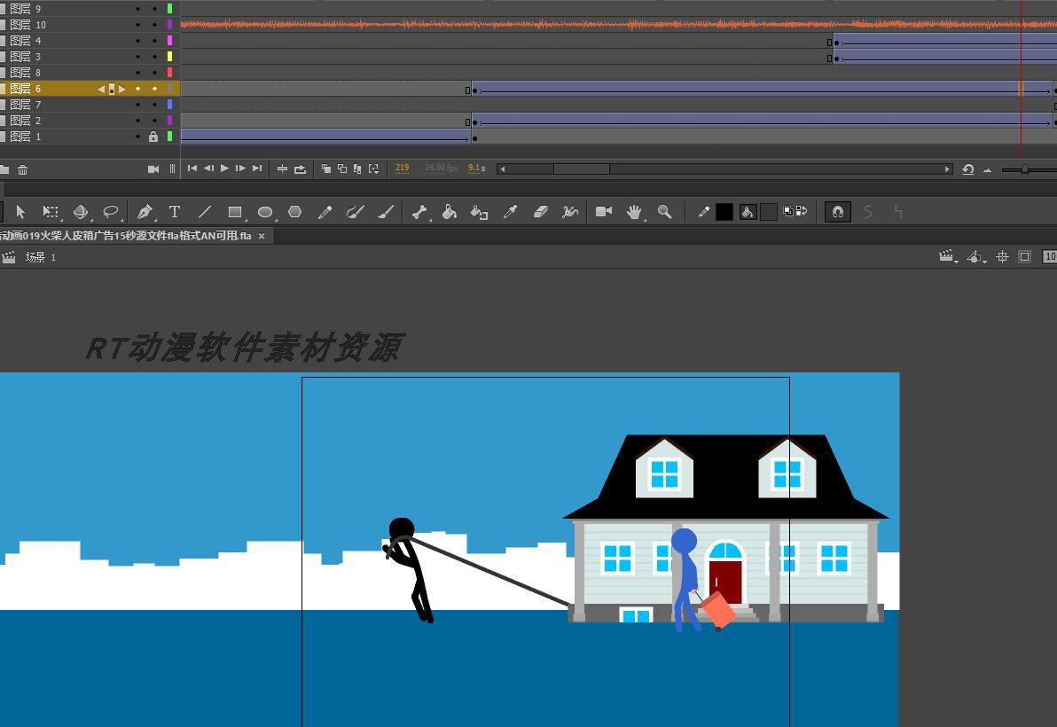Toggle lock dot of 图层 4

pos(154,41)
